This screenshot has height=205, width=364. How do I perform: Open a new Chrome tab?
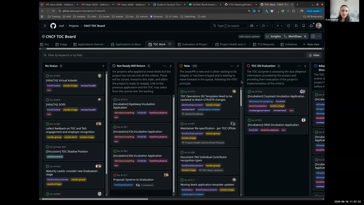(297, 5)
